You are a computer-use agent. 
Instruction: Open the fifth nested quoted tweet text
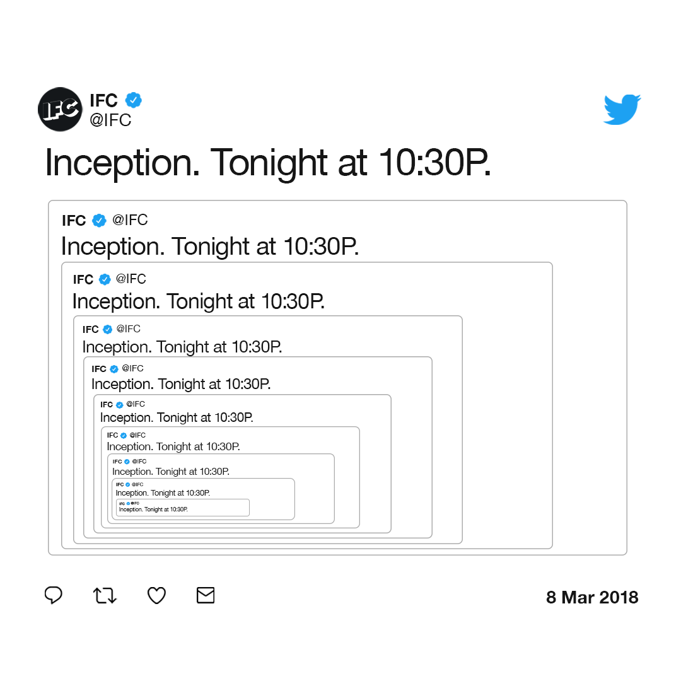tap(177, 417)
